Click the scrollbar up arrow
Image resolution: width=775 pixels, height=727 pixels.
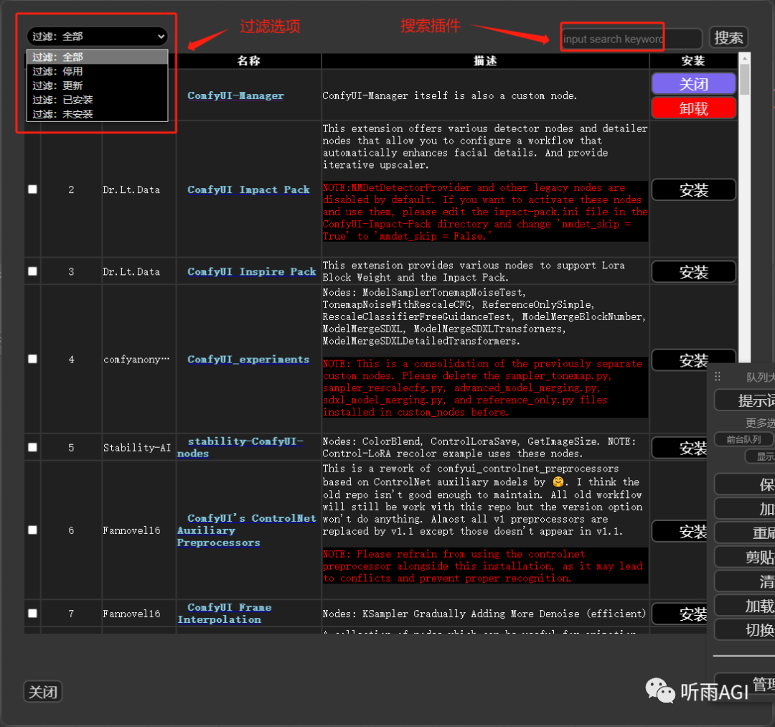(x=744, y=58)
